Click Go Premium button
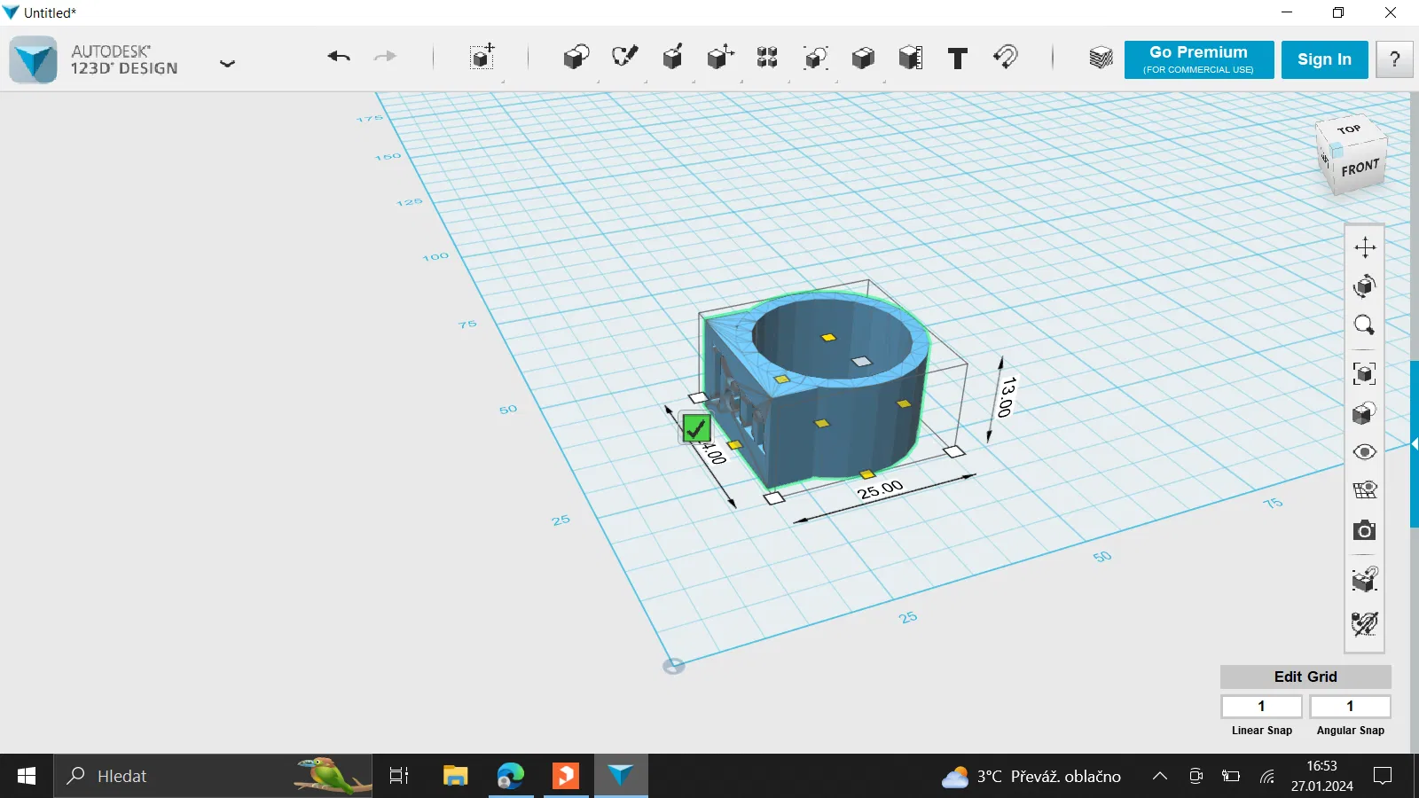The image size is (1419, 798). coord(1198,59)
